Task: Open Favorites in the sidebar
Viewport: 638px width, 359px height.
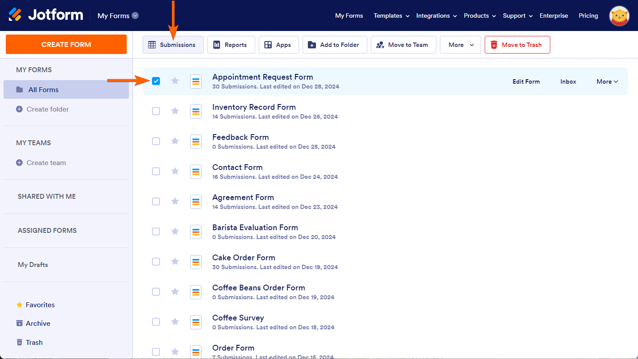Action: click(36, 305)
